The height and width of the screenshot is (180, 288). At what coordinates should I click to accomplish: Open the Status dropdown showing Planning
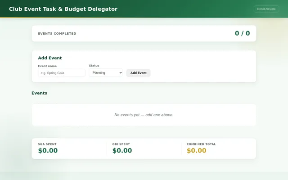(106, 73)
